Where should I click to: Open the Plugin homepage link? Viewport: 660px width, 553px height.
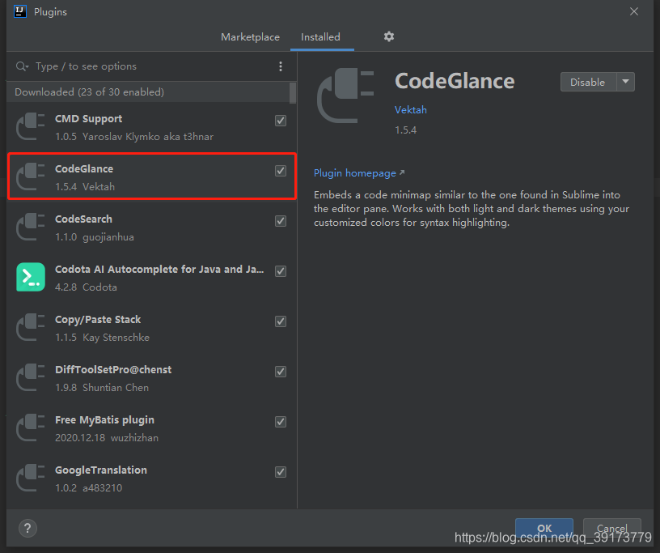pyautogui.click(x=359, y=173)
